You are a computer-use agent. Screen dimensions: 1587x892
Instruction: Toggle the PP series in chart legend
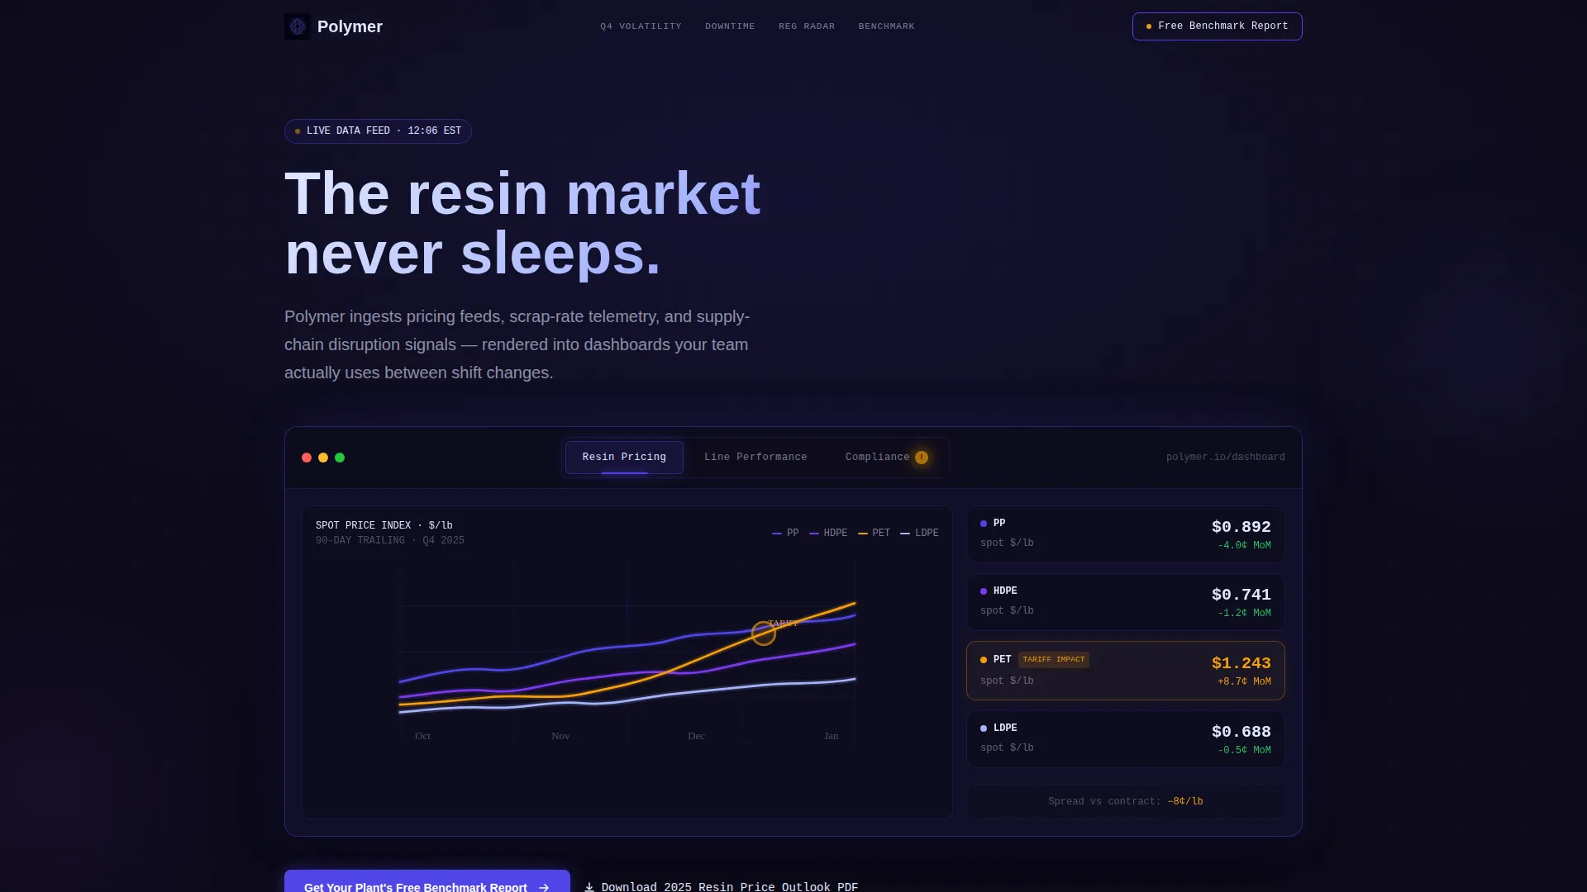click(x=785, y=534)
